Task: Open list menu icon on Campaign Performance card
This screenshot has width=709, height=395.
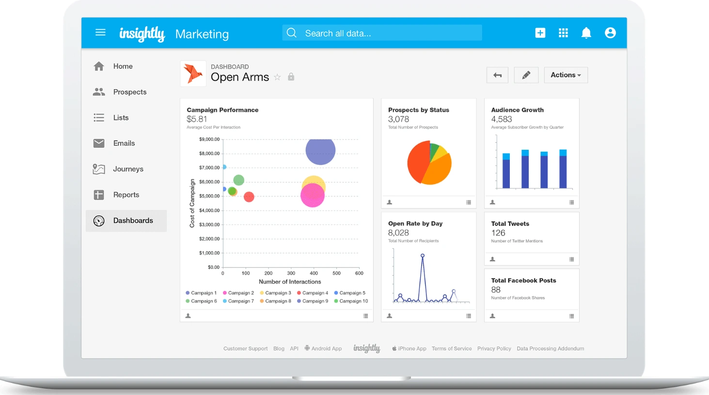Action: [x=365, y=316]
